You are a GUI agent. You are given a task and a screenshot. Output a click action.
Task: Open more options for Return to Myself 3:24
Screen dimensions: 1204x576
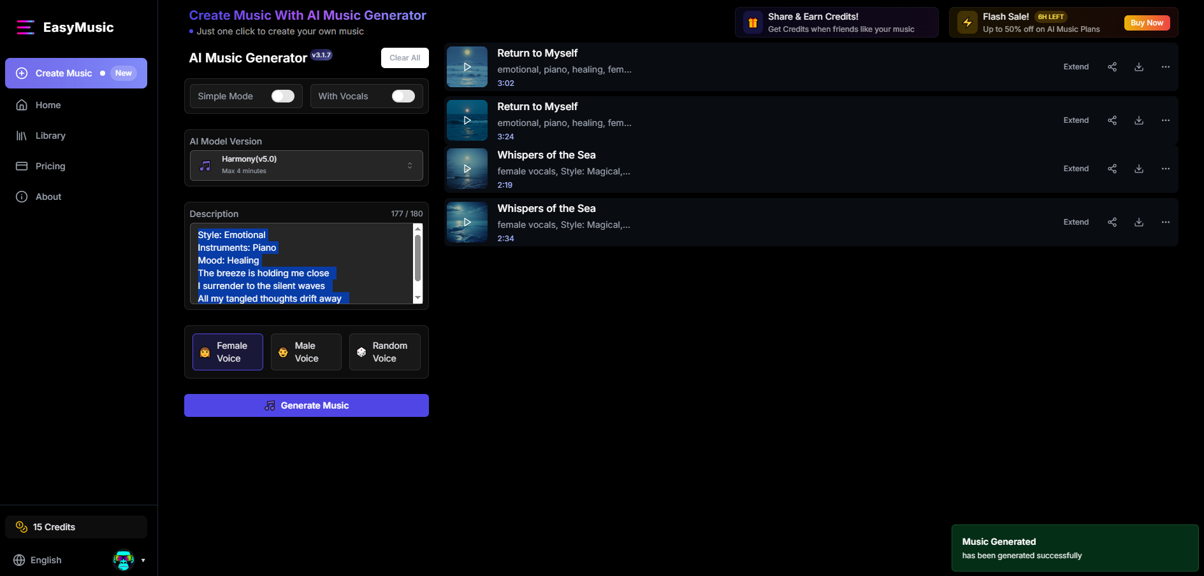[x=1166, y=120]
